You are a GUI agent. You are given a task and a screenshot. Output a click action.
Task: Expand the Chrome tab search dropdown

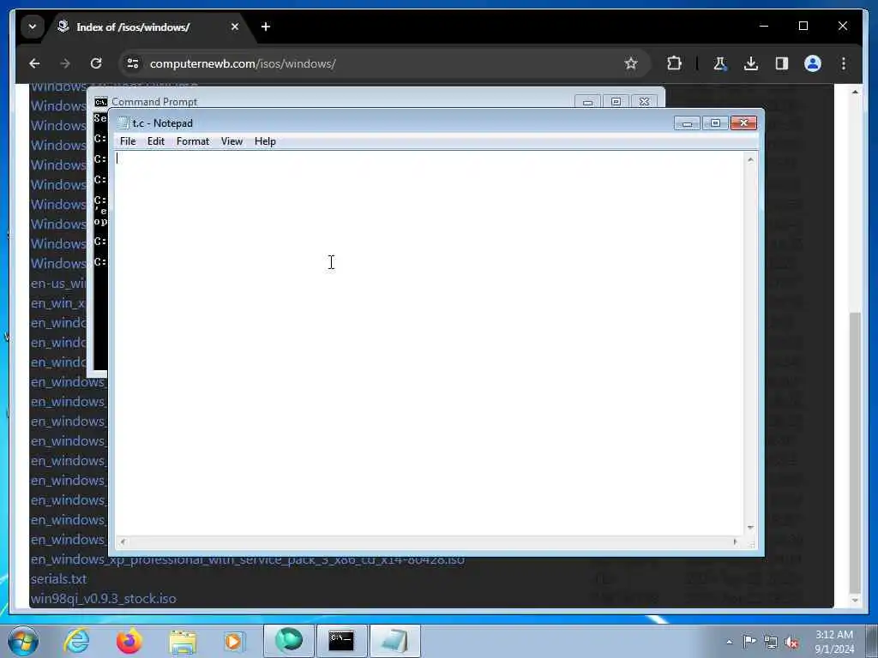click(x=33, y=27)
